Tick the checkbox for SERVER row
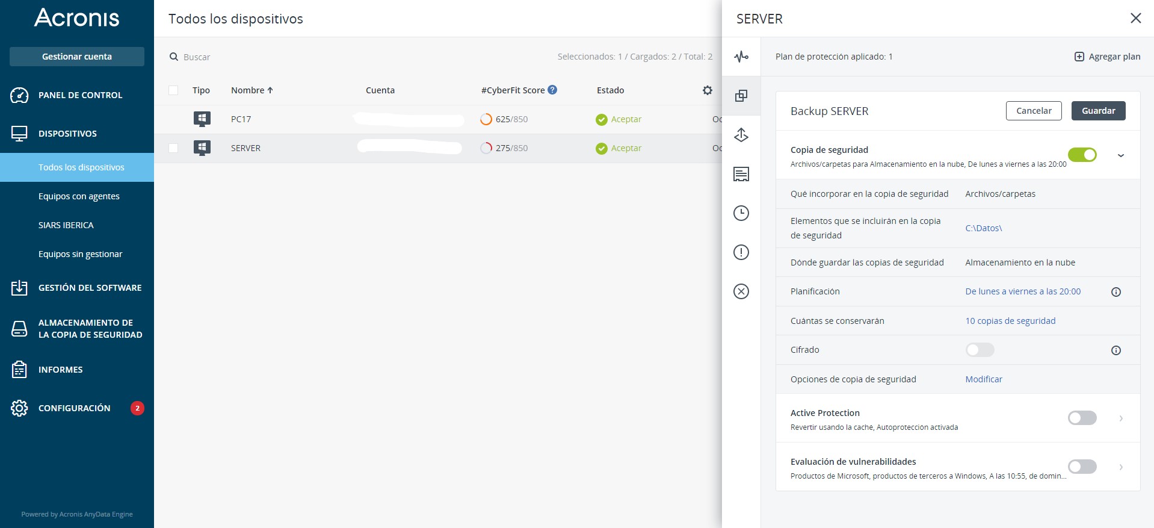Viewport: 1154px width, 528px height. (x=173, y=148)
